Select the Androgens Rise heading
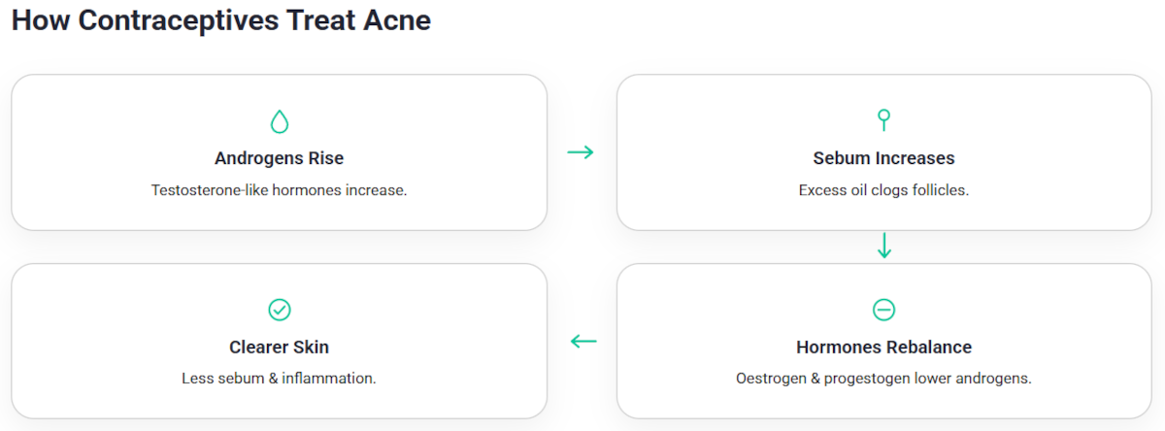This screenshot has width=1165, height=431. click(280, 158)
